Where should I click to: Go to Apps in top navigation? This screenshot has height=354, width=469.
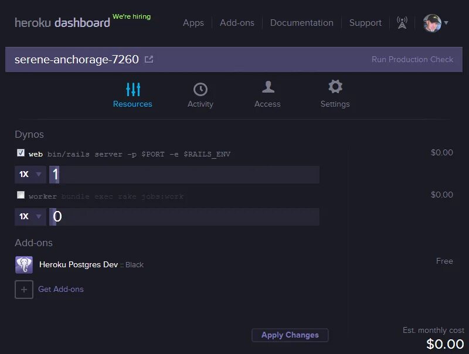click(x=193, y=23)
